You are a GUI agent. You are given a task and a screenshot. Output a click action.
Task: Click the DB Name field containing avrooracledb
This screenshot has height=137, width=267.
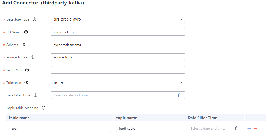point(118,32)
